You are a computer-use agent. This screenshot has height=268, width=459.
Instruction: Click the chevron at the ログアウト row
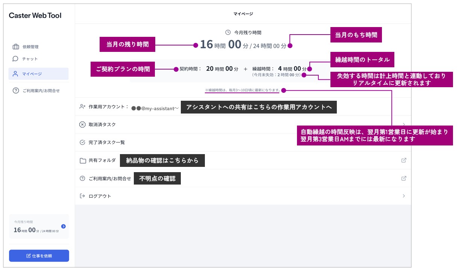point(403,196)
